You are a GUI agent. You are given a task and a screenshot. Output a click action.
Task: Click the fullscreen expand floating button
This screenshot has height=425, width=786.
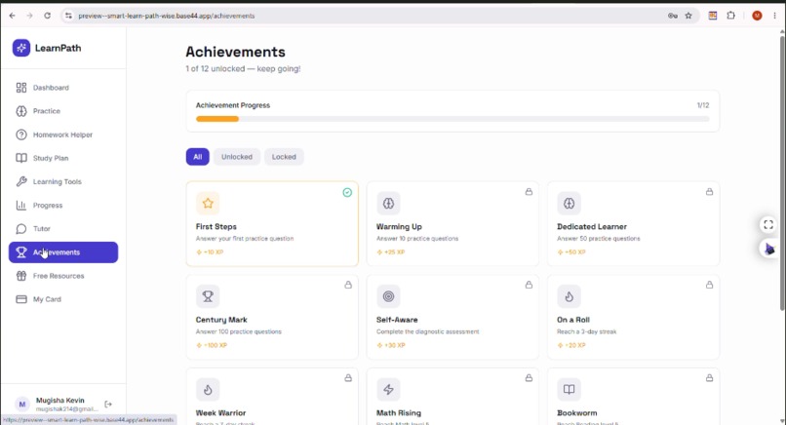click(x=767, y=224)
